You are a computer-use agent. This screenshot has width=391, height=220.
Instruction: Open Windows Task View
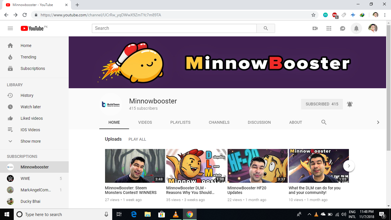[119, 214]
